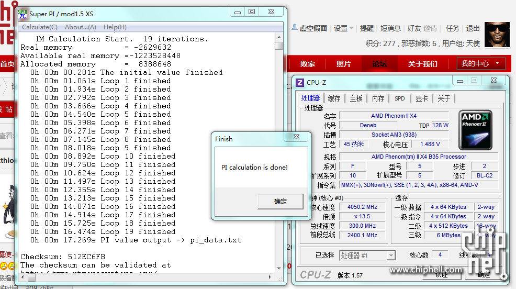The width and height of the screenshot is (516, 289).
Task: Click the BL-C2 revision value
Action: click(485, 175)
